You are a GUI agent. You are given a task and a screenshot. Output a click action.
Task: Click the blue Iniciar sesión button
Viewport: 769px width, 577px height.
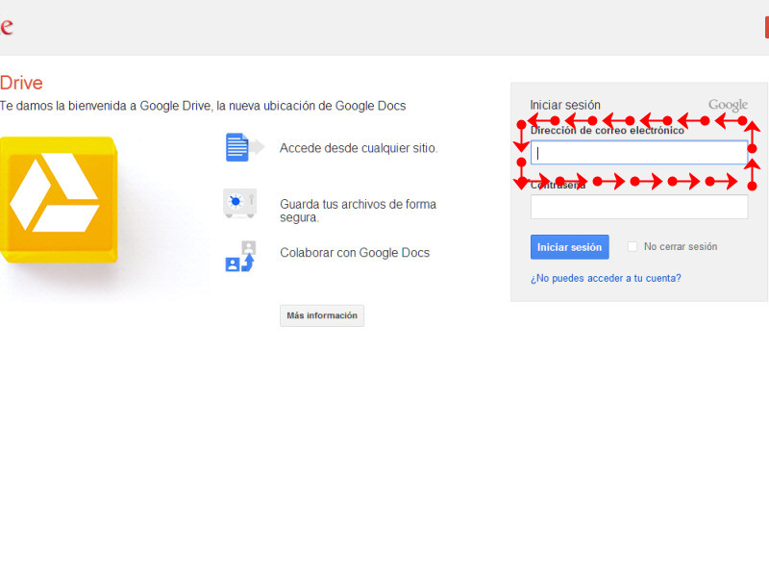point(569,247)
